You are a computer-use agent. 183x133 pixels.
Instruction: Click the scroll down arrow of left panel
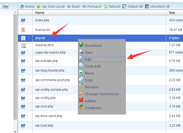pos(15,131)
